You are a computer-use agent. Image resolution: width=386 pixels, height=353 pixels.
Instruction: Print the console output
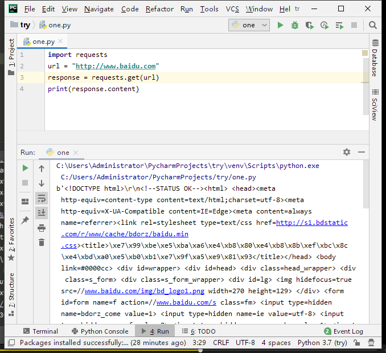(42, 228)
